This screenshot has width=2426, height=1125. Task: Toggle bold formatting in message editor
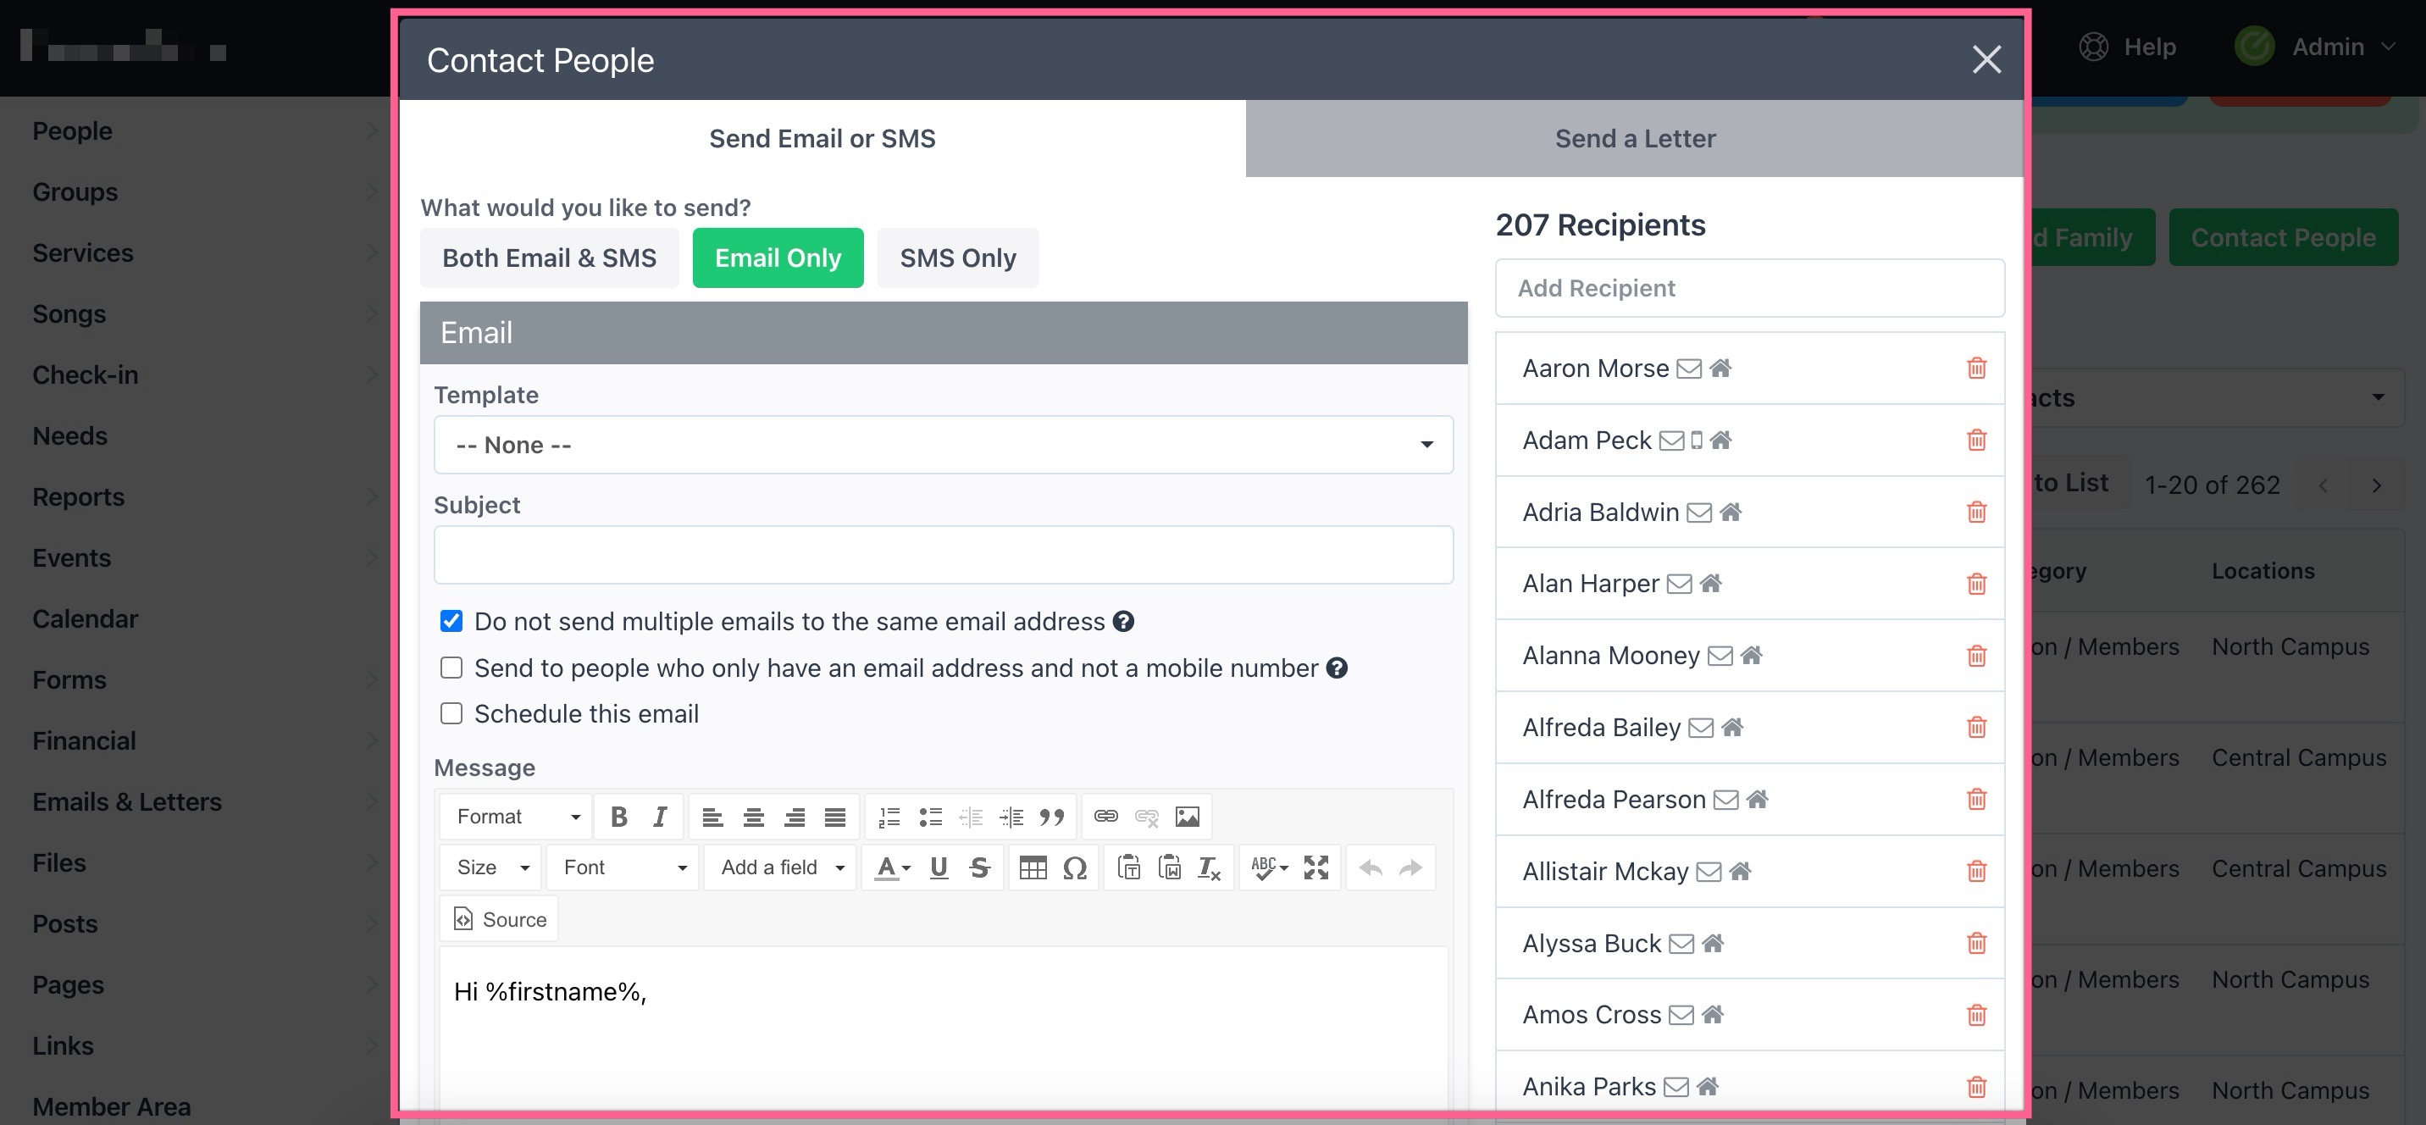click(x=618, y=817)
